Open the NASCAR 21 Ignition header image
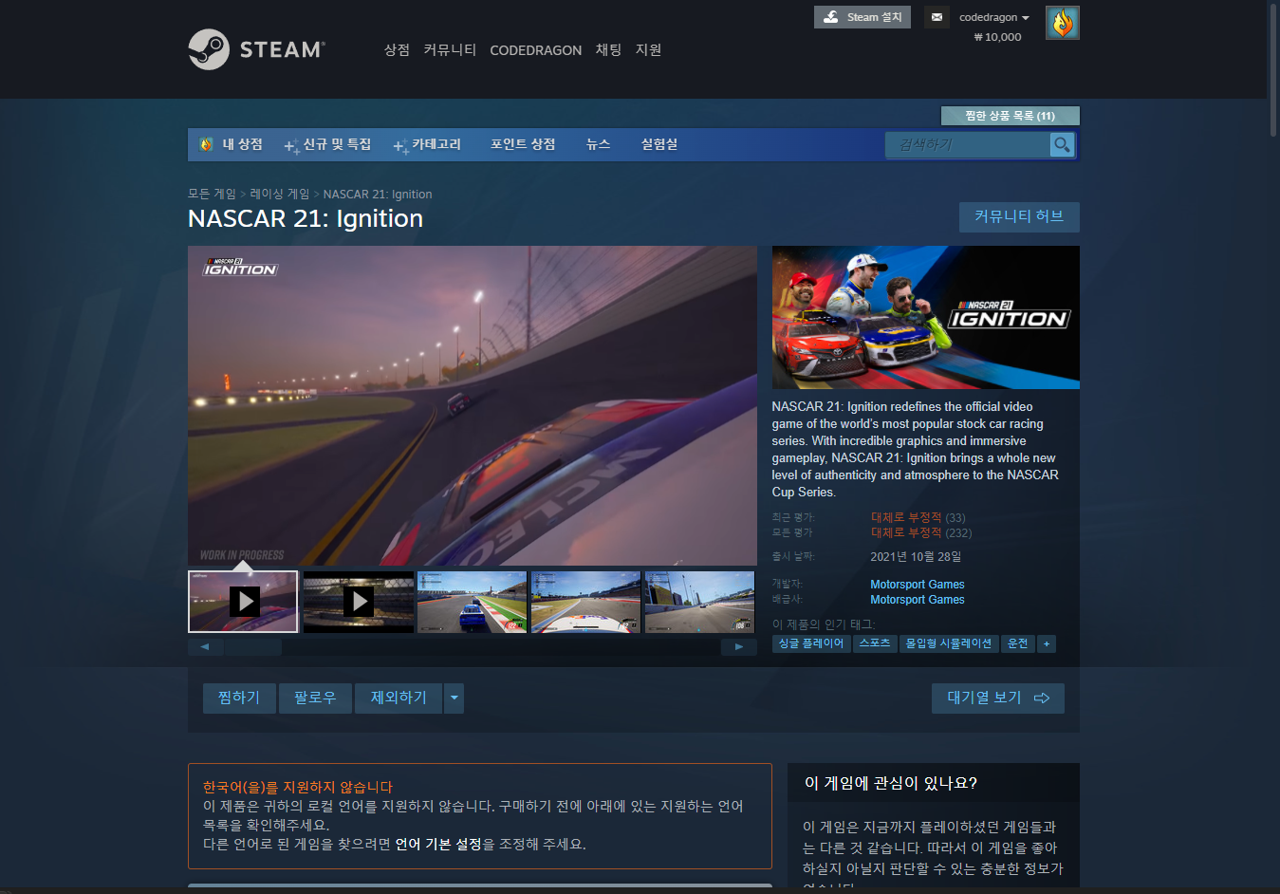 [x=925, y=317]
